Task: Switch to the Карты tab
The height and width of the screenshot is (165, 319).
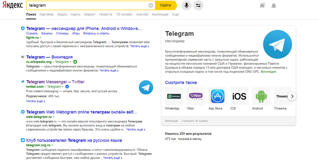Action: 75,14
